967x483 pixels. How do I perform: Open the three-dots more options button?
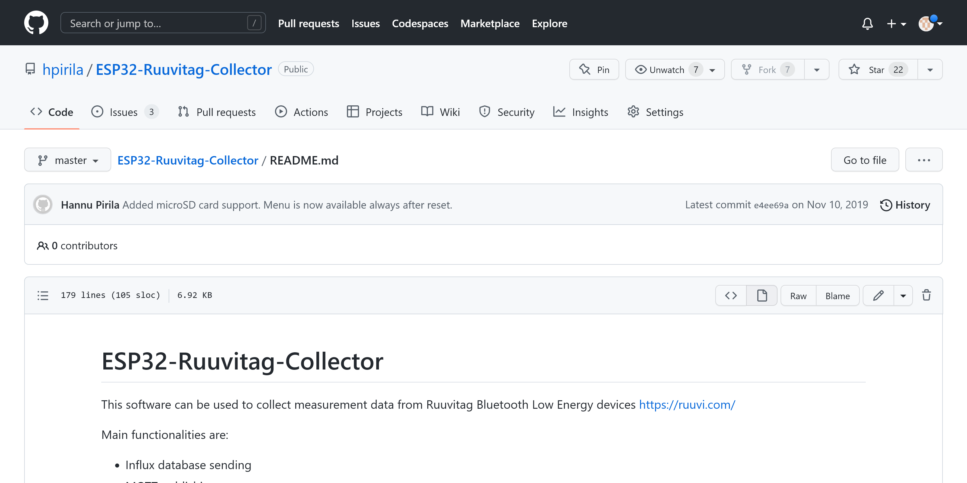(923, 160)
